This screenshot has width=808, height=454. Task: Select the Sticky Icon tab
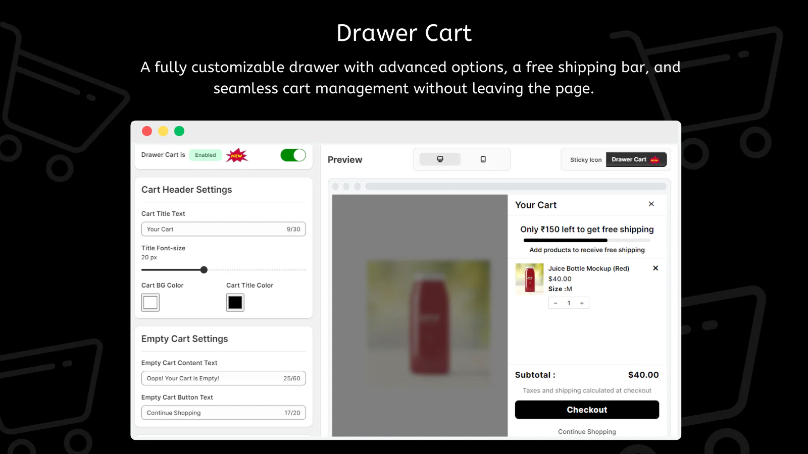(585, 160)
